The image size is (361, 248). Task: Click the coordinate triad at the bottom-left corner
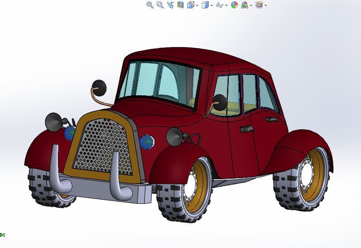click(2, 235)
